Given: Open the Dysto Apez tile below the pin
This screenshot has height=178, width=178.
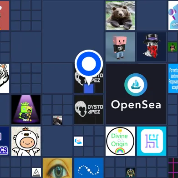Looking at the screenshot, I should click(x=89, y=110).
